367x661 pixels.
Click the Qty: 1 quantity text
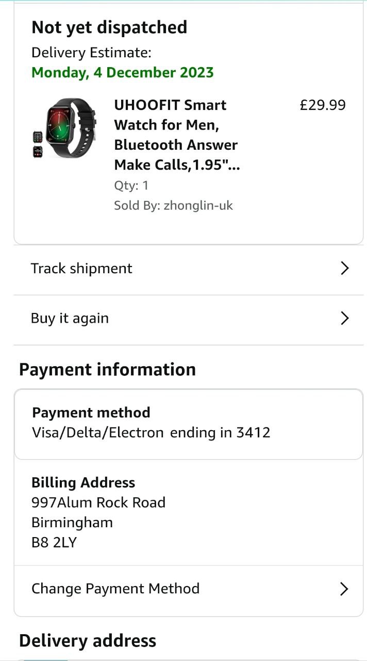point(131,185)
